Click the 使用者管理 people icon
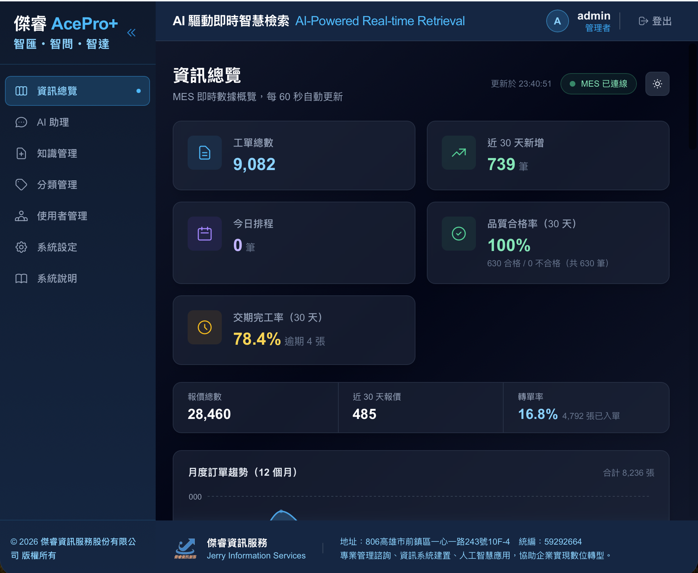The width and height of the screenshot is (698, 573). [21, 216]
